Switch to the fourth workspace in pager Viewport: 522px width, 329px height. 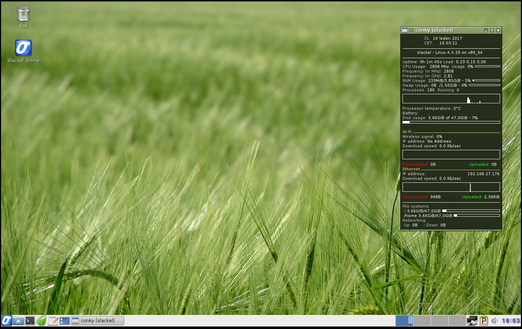457,320
